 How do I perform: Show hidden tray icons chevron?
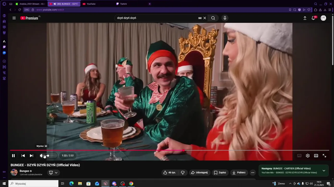(290, 184)
